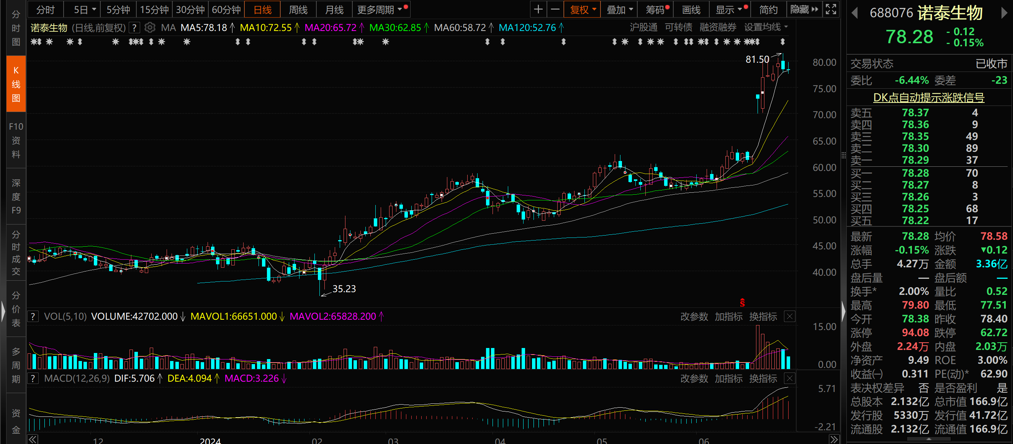
Task: Click 换指标 in the MACD panel
Action: coord(763,379)
